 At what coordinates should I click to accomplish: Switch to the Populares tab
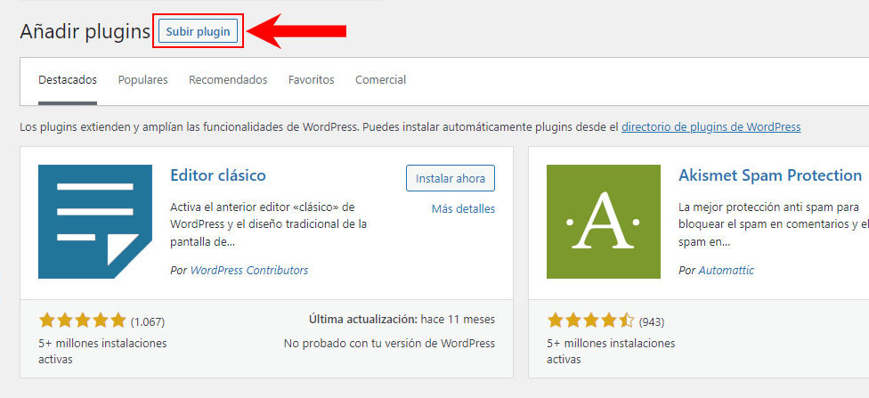(x=143, y=80)
